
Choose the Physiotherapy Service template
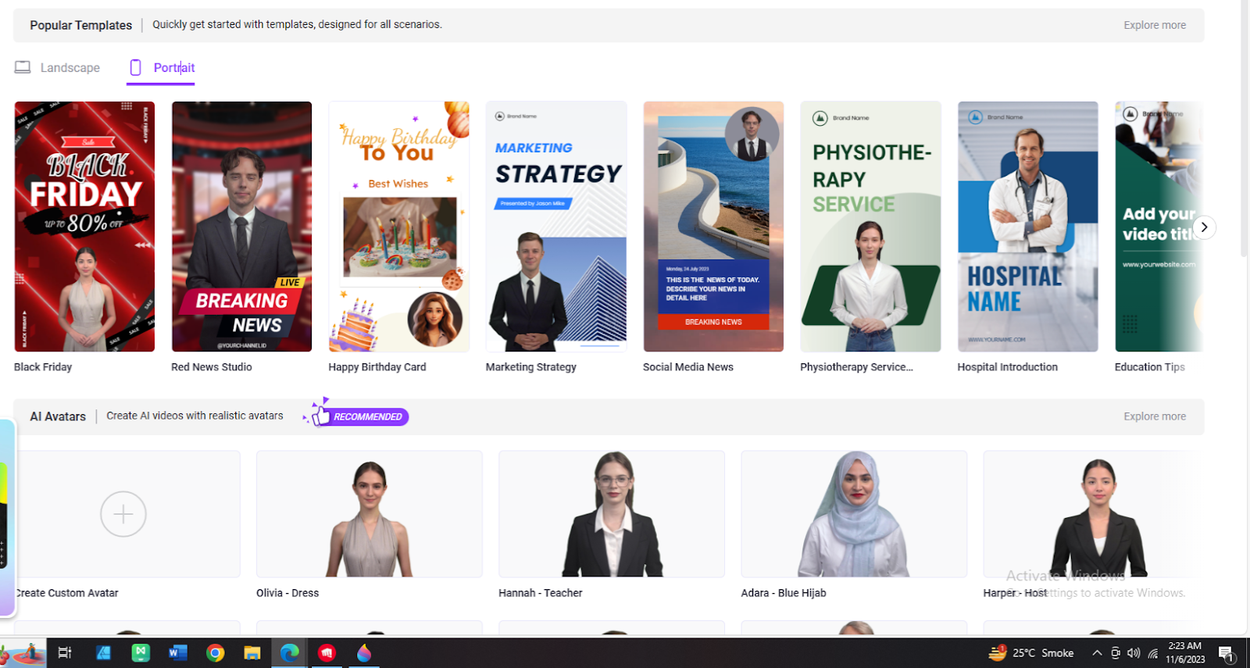(x=870, y=227)
